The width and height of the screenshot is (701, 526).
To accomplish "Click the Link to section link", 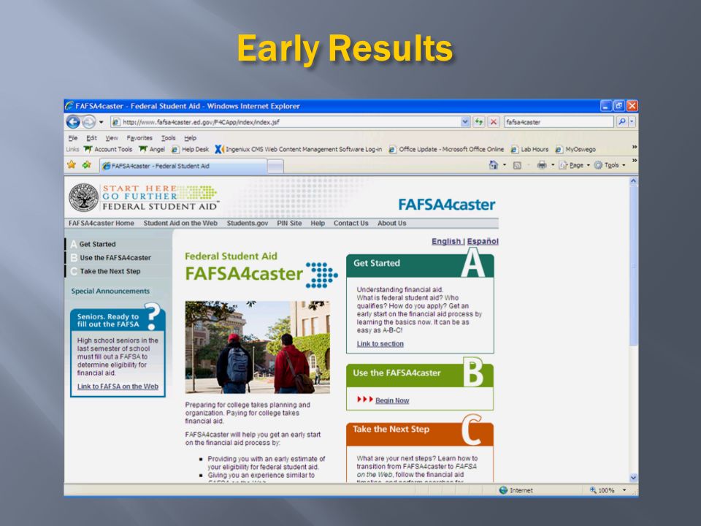I will click(380, 344).
